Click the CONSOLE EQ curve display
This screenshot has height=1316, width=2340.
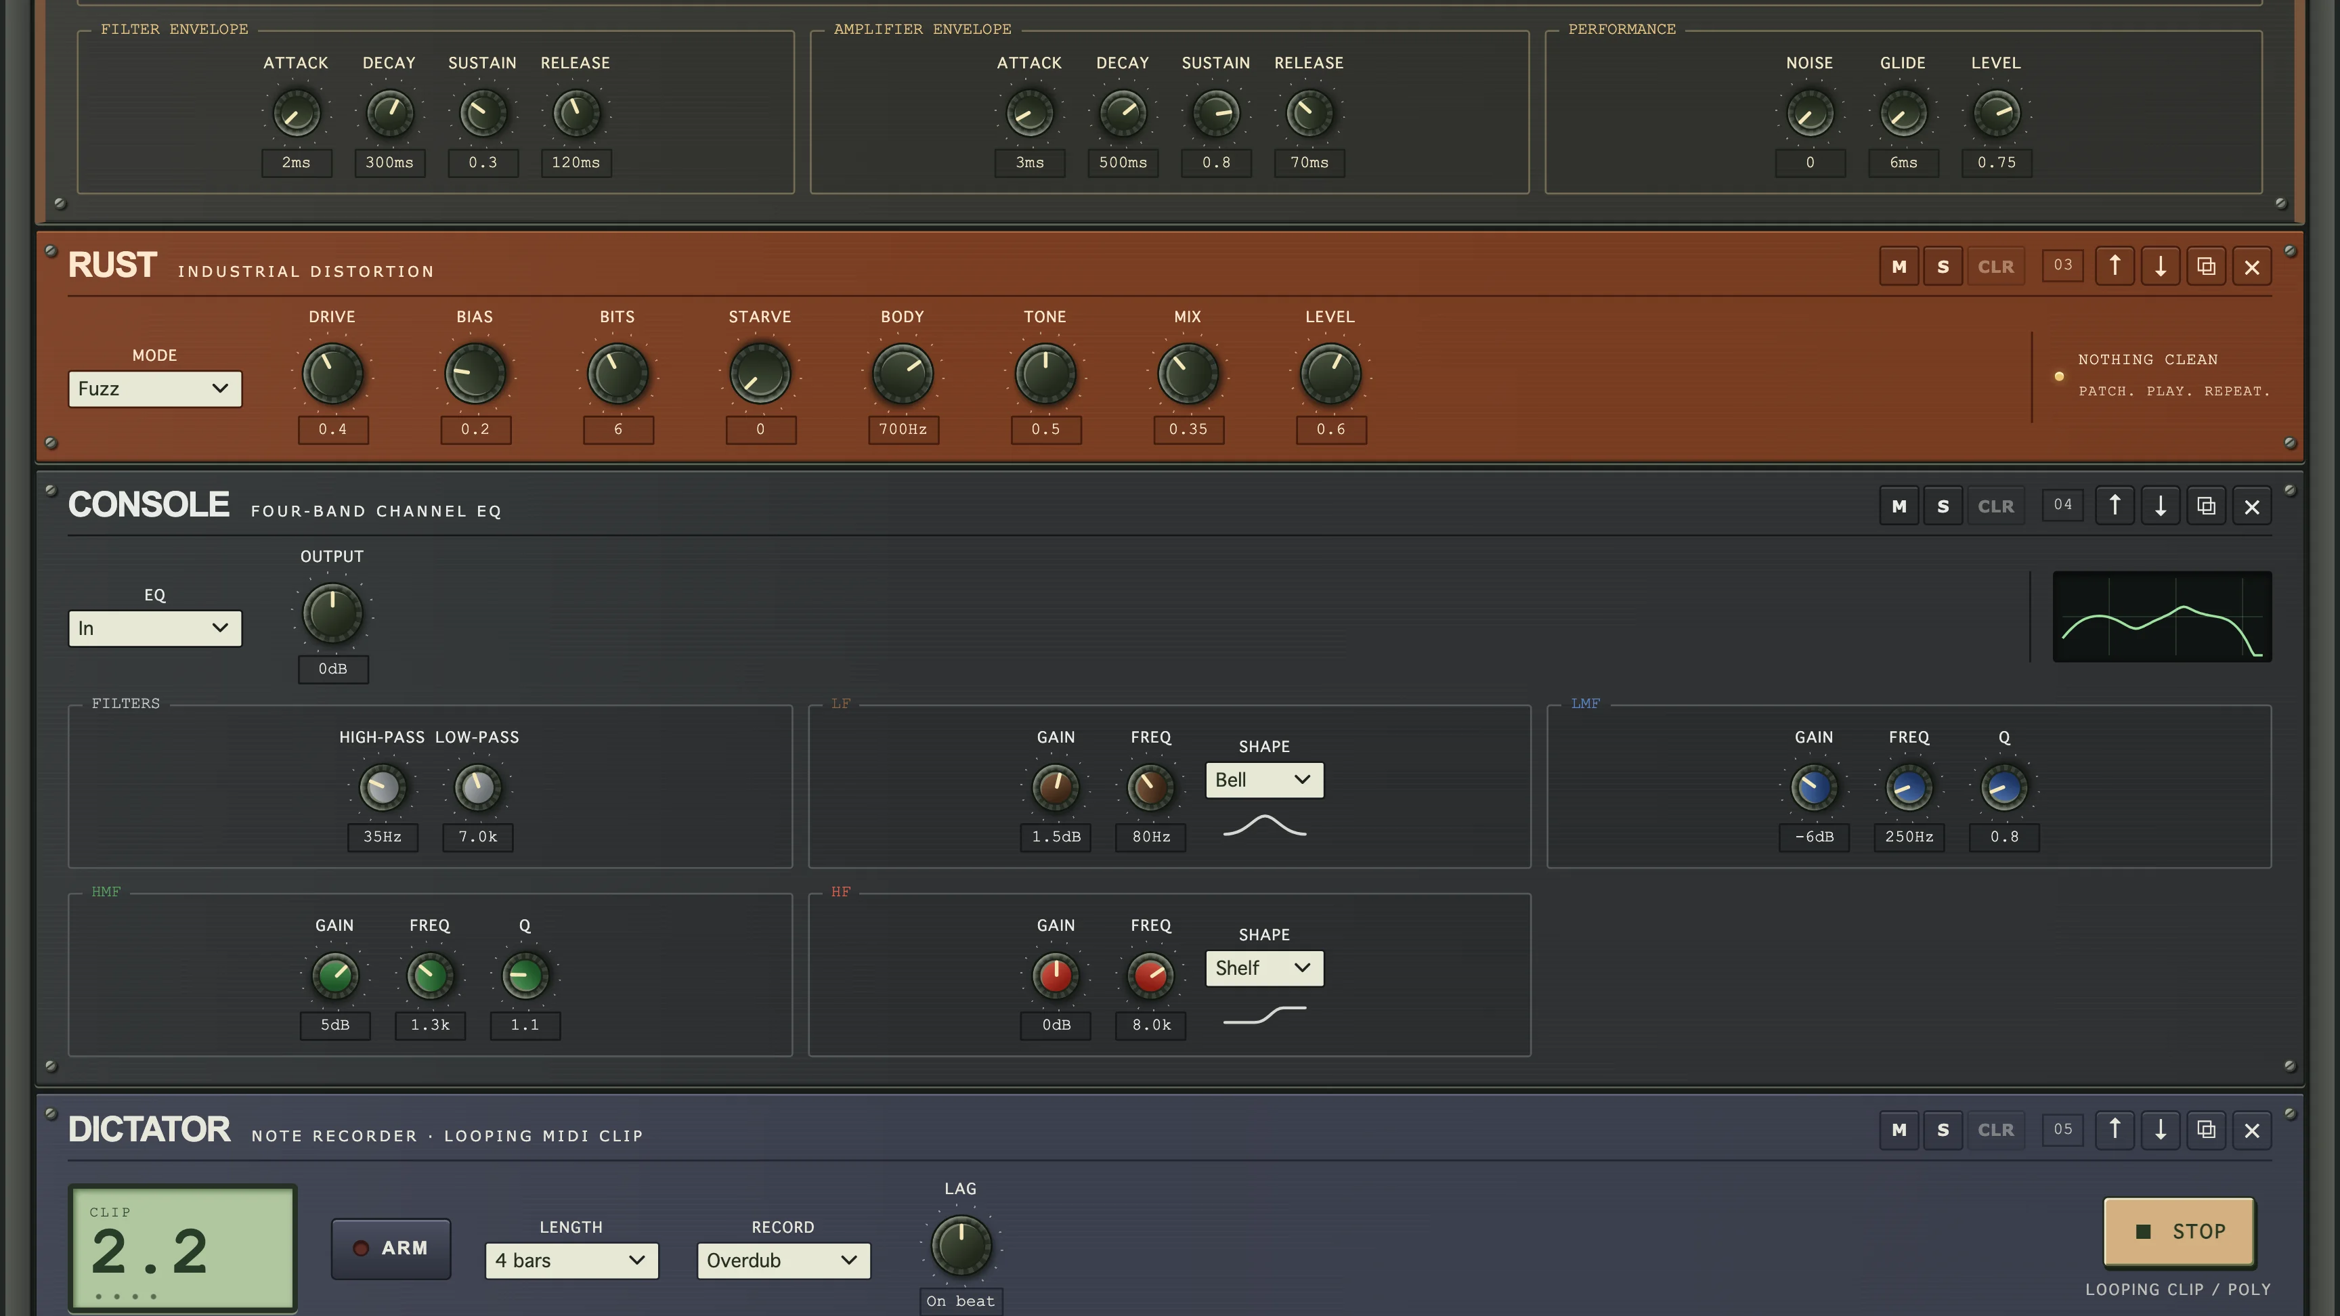[2162, 617]
